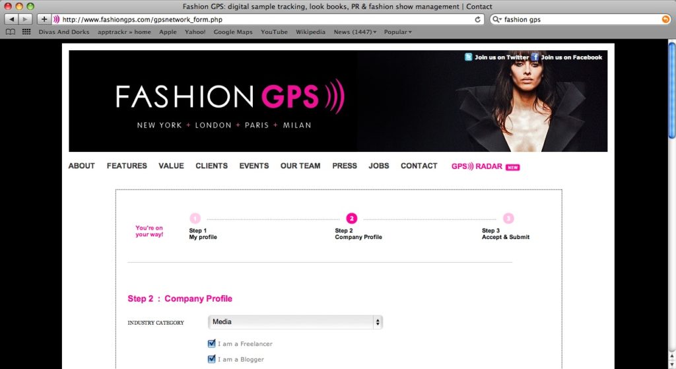
Task: Click the Facebook icon in banner
Action: click(x=535, y=57)
